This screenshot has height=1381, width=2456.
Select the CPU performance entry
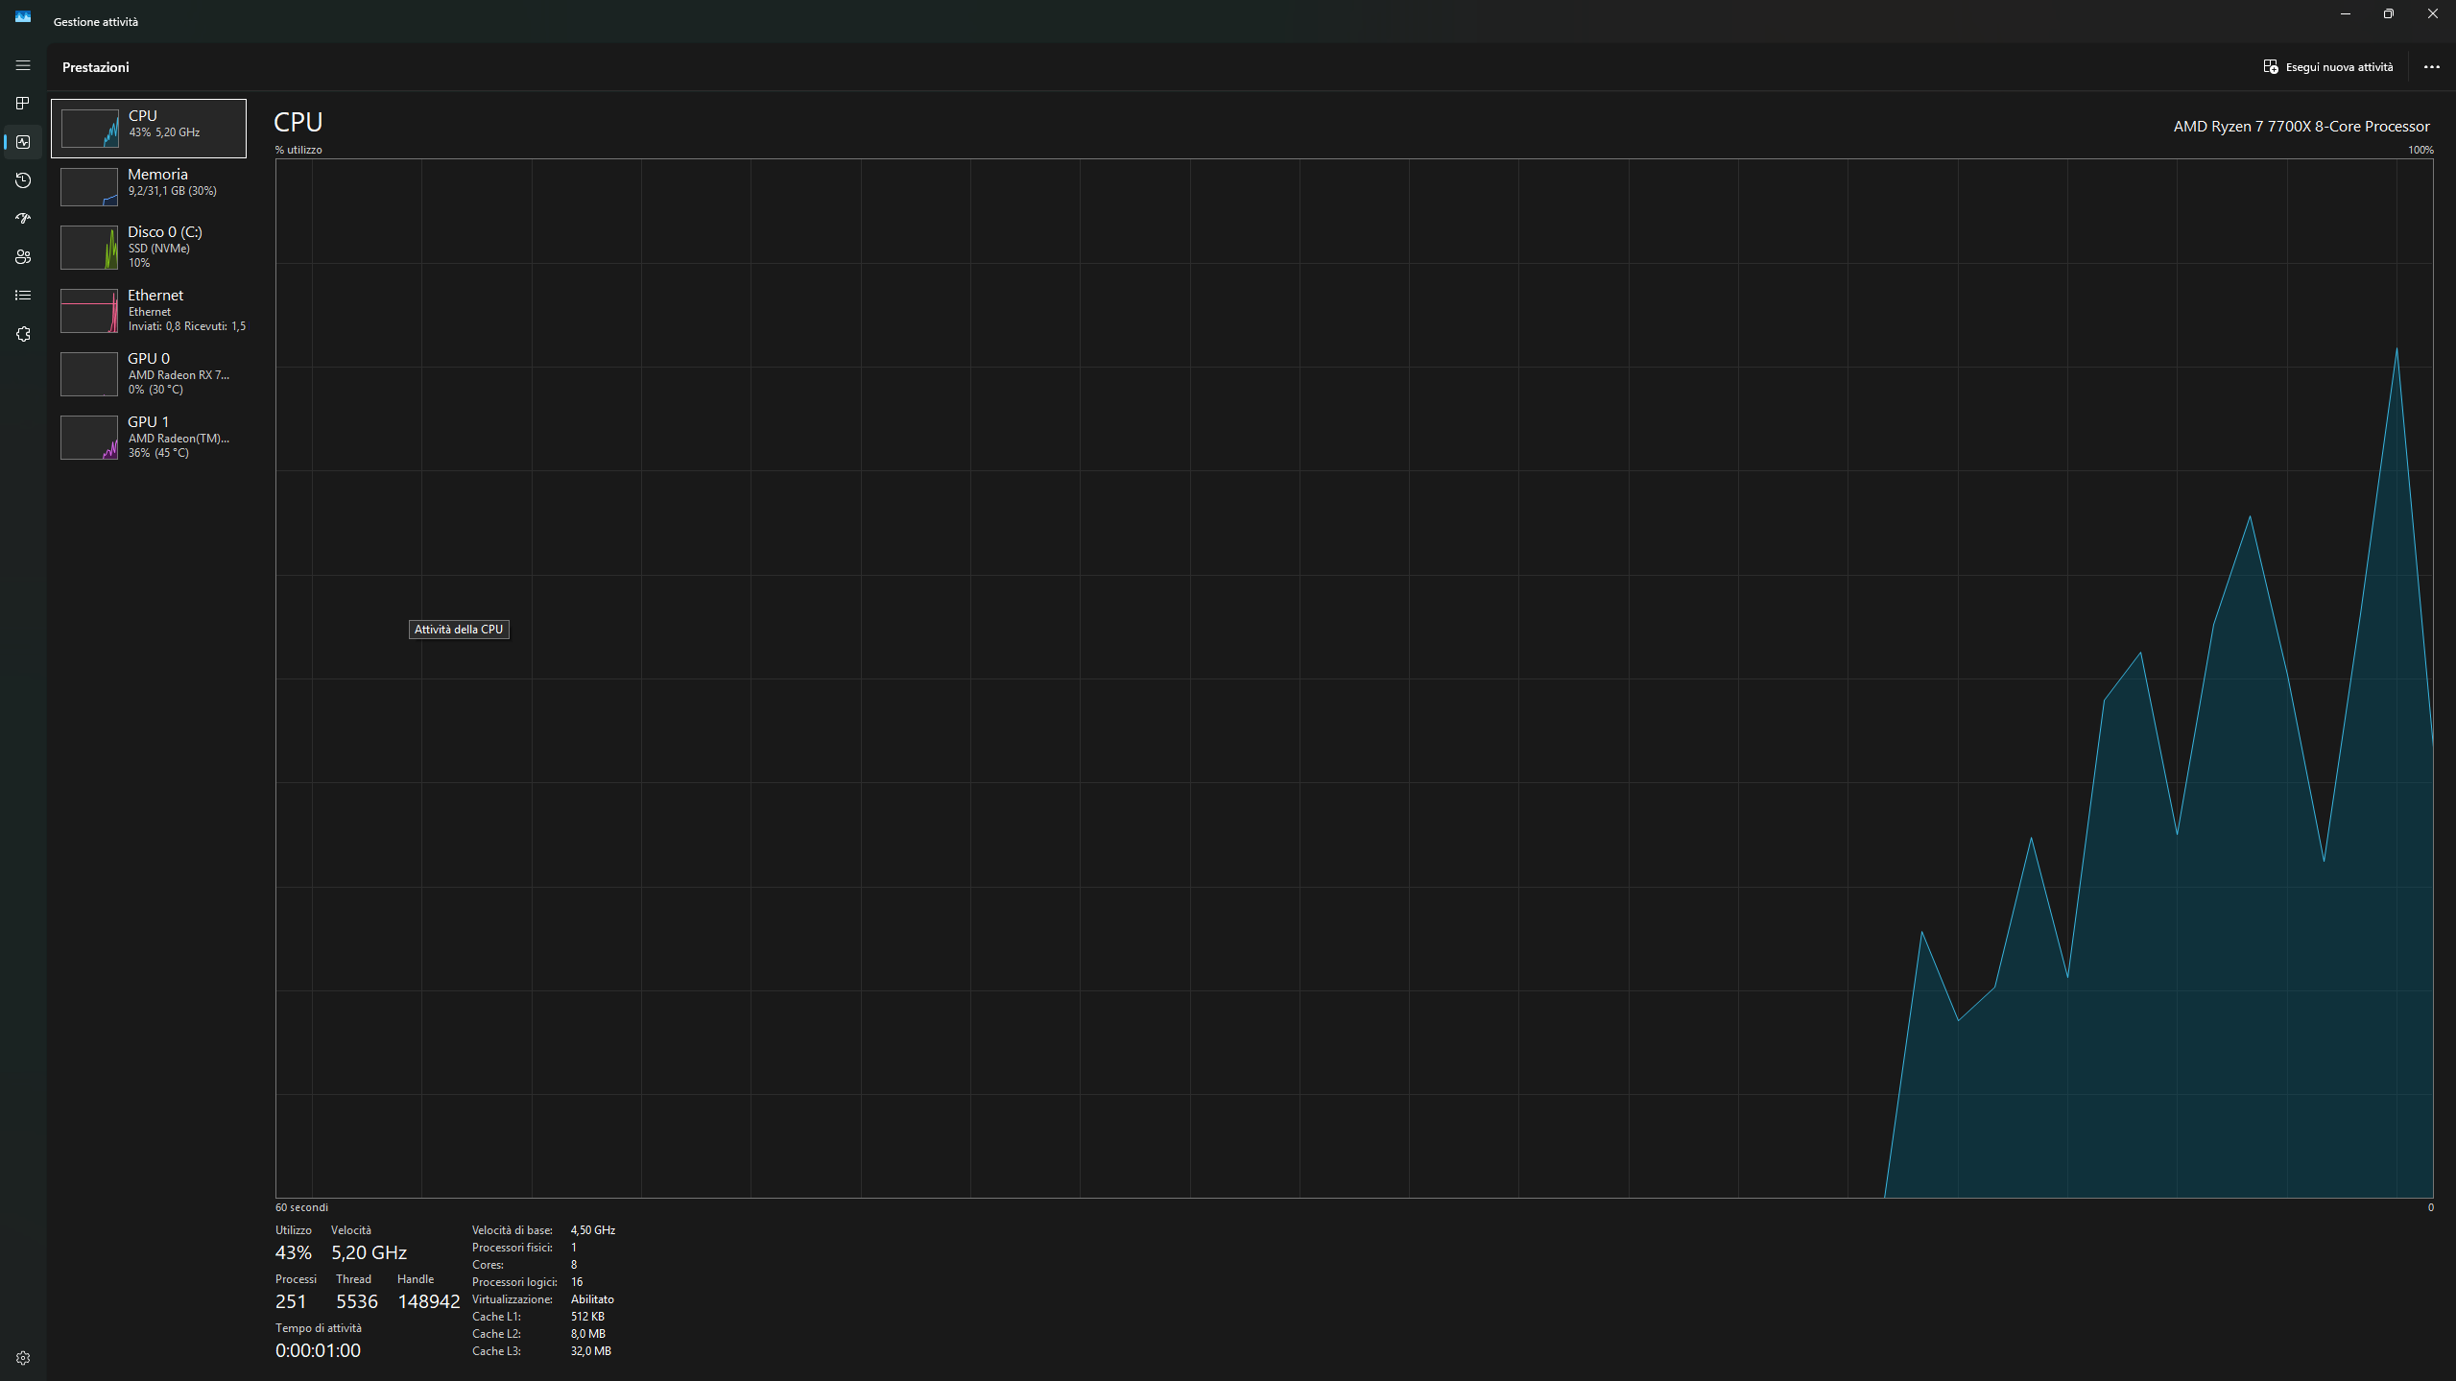149,129
